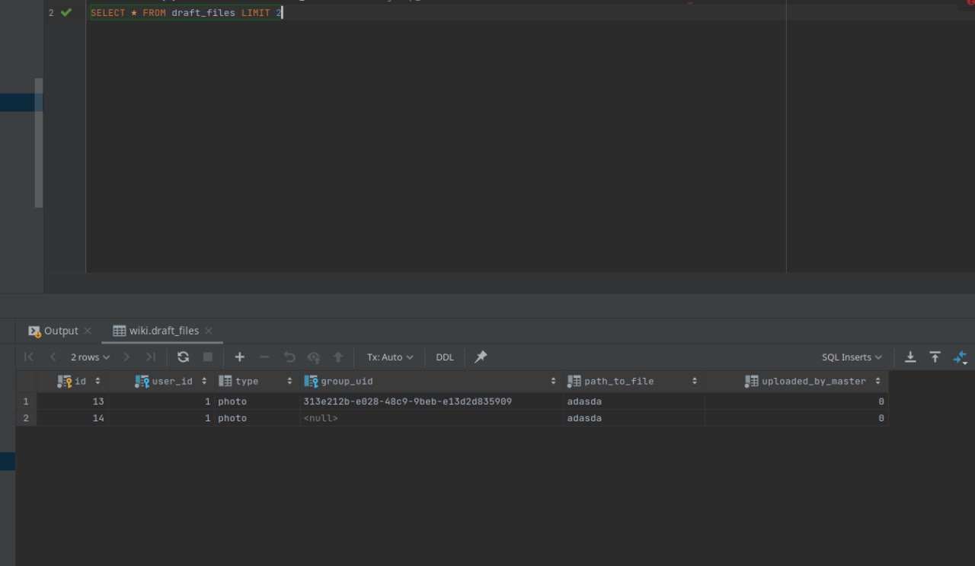
Task: Click the compare data arrows icon
Action: pyautogui.click(x=960, y=357)
